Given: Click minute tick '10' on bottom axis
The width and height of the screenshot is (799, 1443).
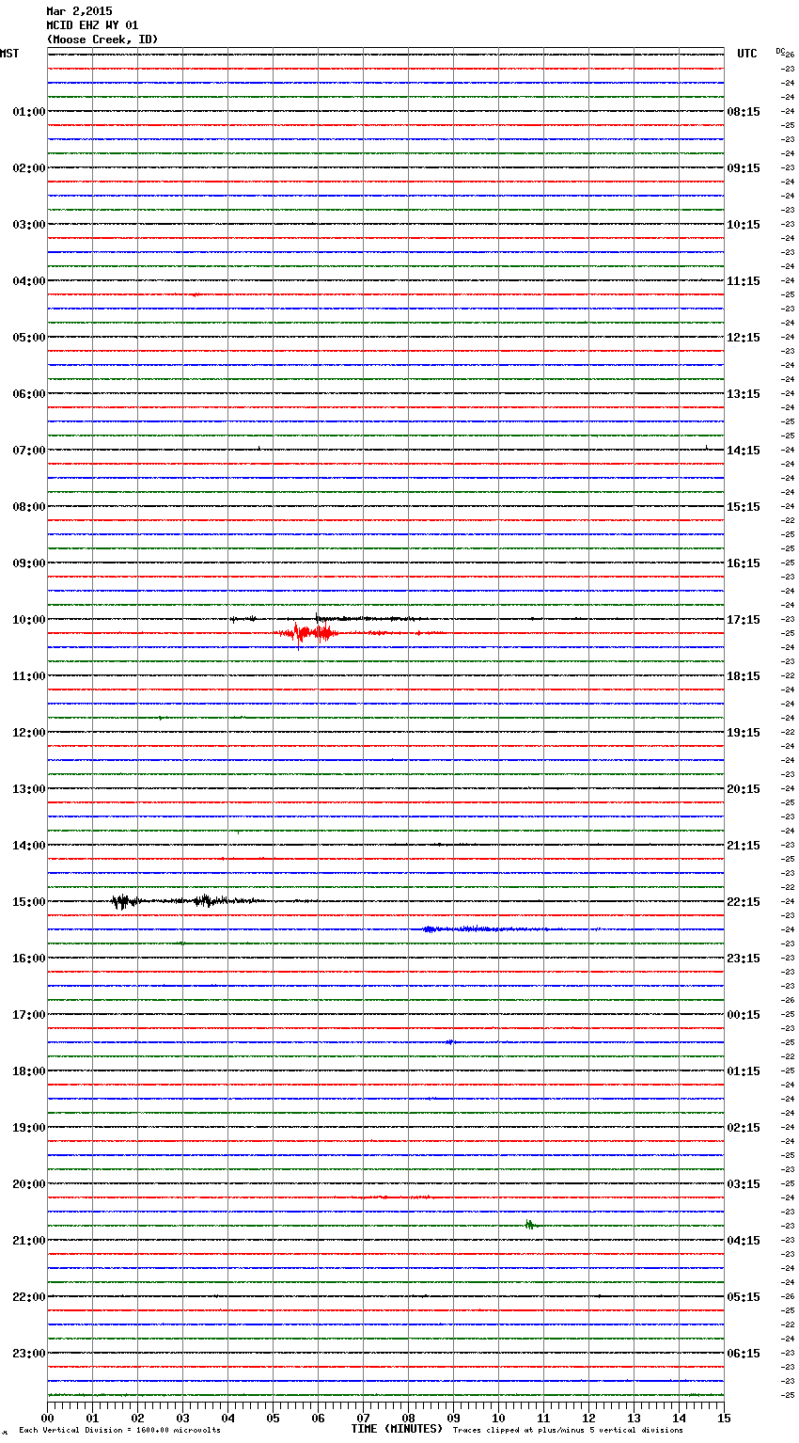Looking at the screenshot, I should tap(498, 1418).
